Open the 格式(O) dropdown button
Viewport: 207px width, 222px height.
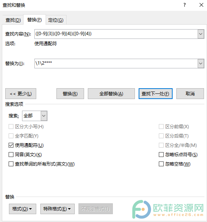22,209
